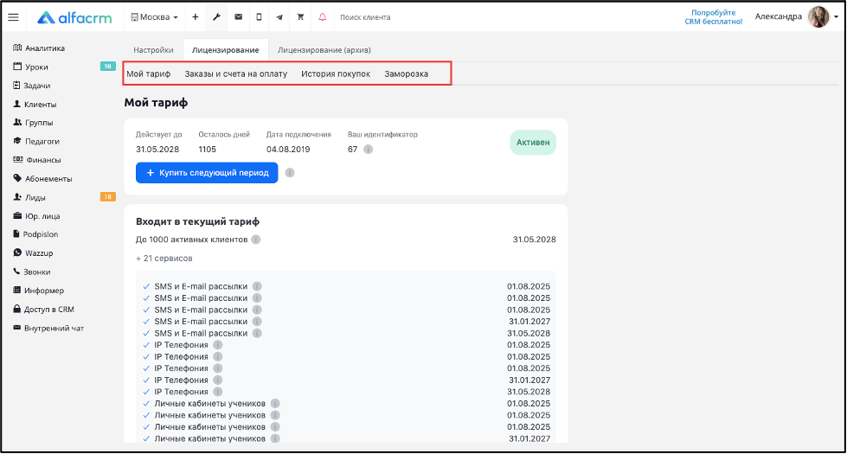Click the mobile phone icon in toolbar
The image size is (847, 454).
tap(259, 16)
